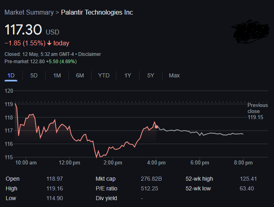274x207 pixels.
Task: Click the Palantir Technologies Inc title
Action: 97,13
